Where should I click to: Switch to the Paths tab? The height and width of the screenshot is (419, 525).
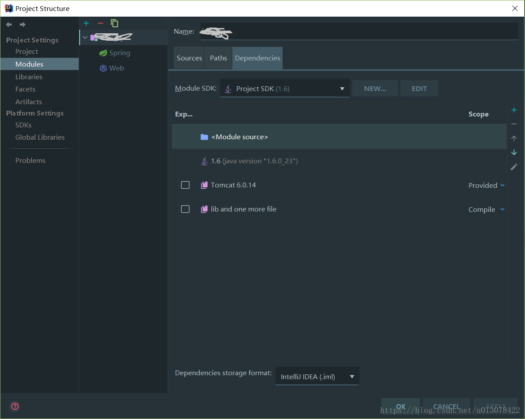tap(218, 58)
